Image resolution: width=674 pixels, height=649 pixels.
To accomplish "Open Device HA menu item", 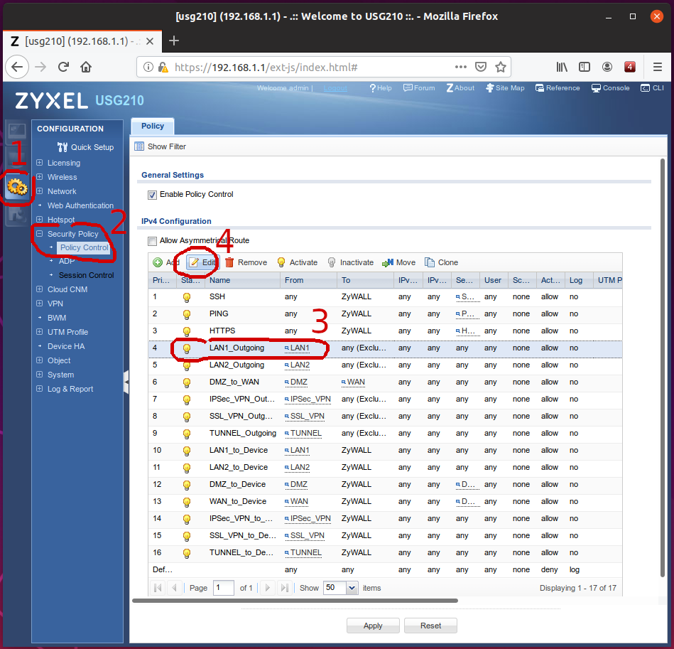I will [66, 346].
